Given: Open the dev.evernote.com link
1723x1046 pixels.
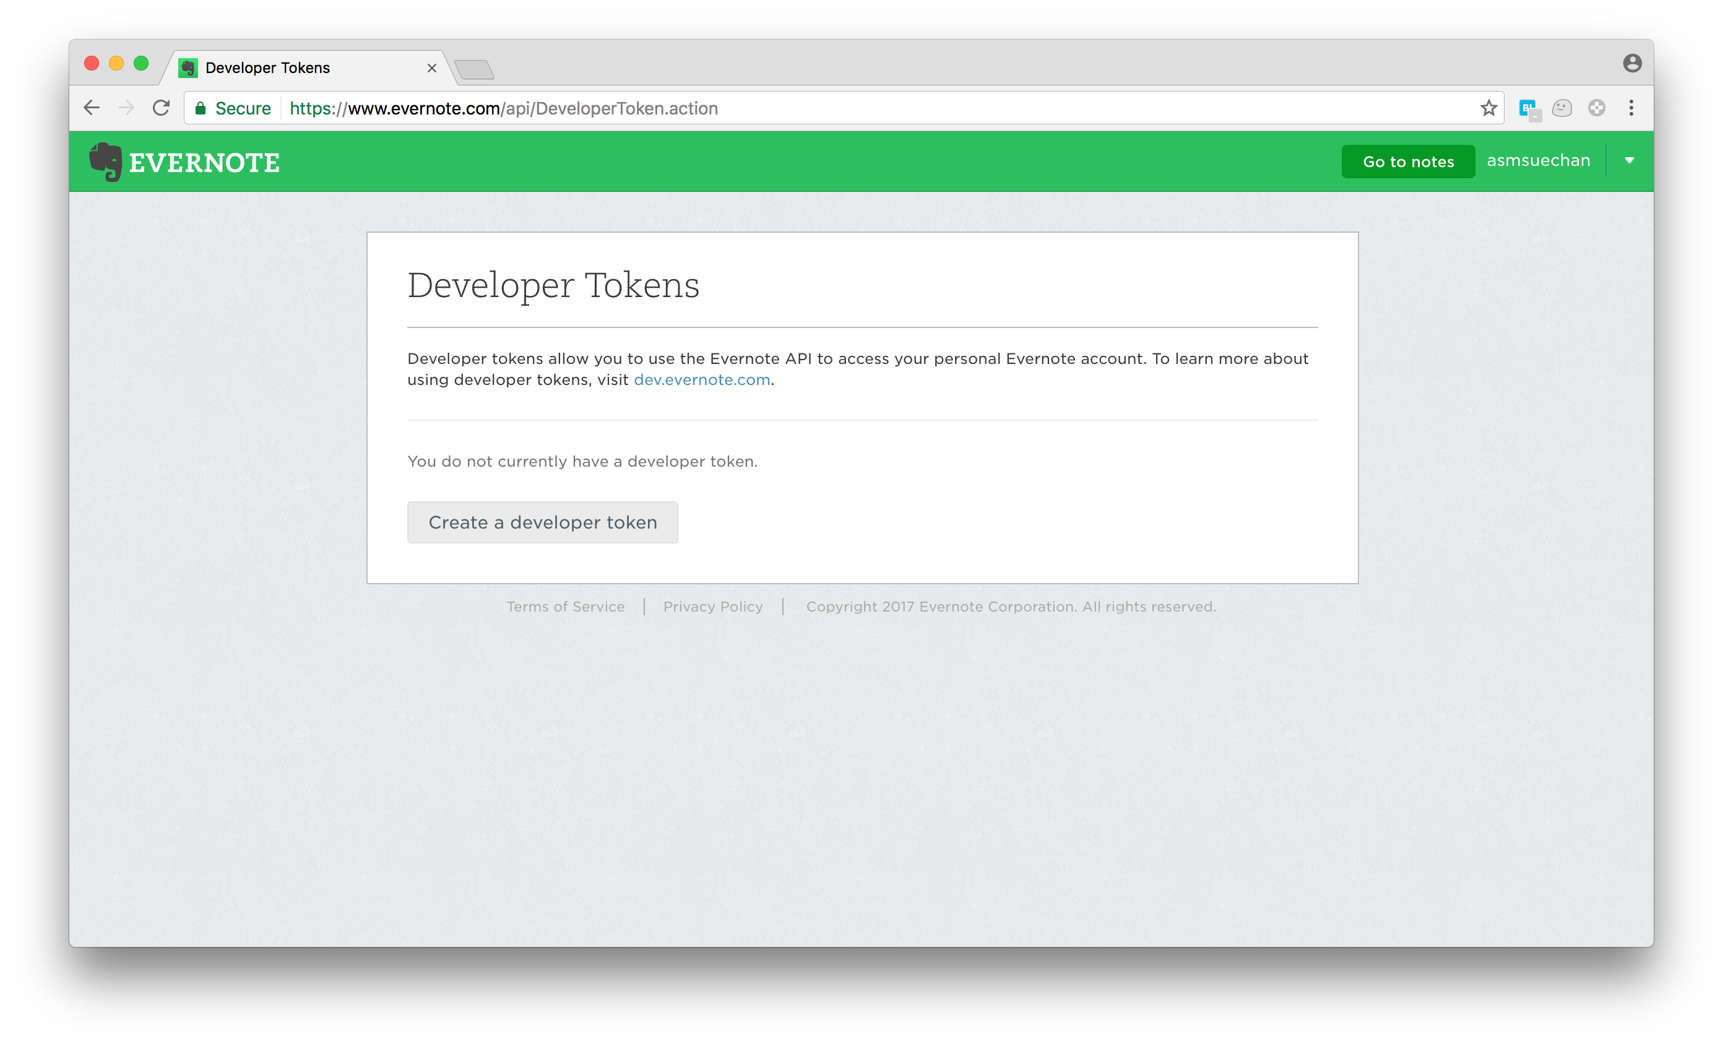Looking at the screenshot, I should (701, 379).
